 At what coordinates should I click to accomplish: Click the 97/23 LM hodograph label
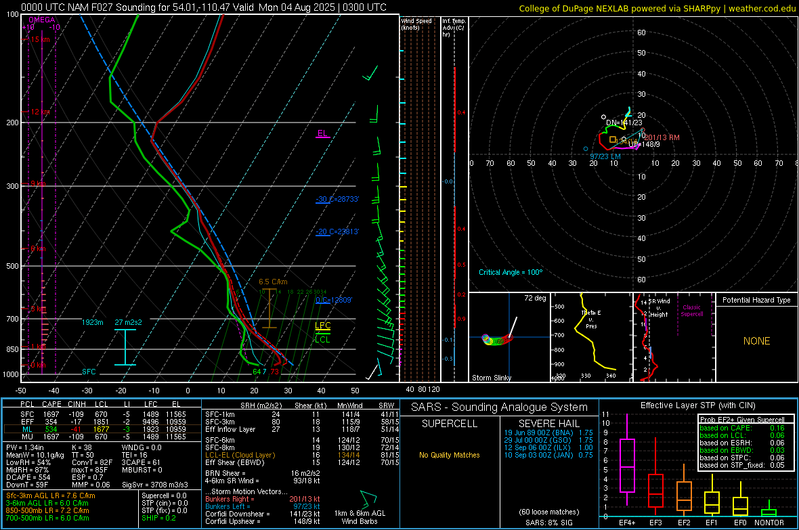click(605, 156)
